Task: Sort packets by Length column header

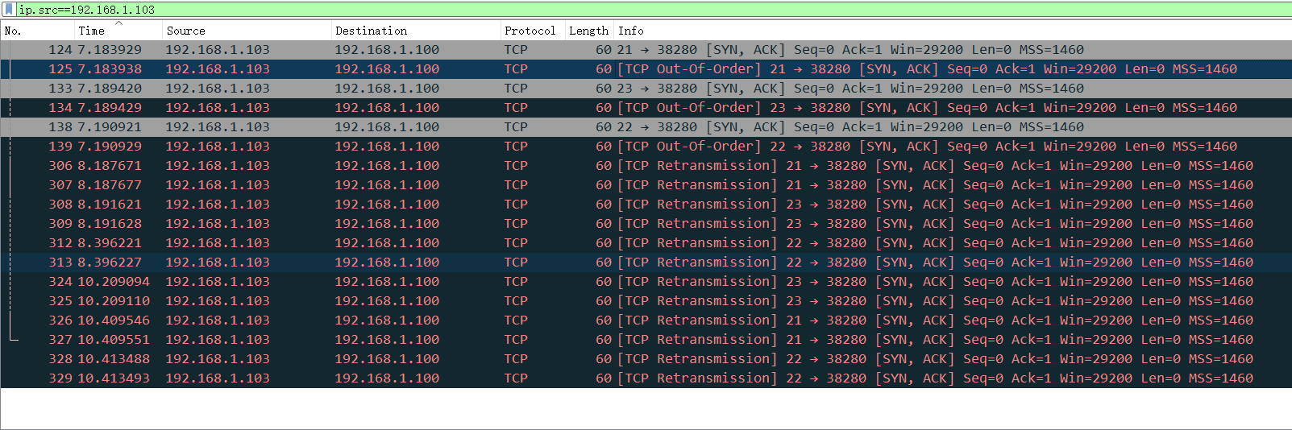Action: pos(589,31)
